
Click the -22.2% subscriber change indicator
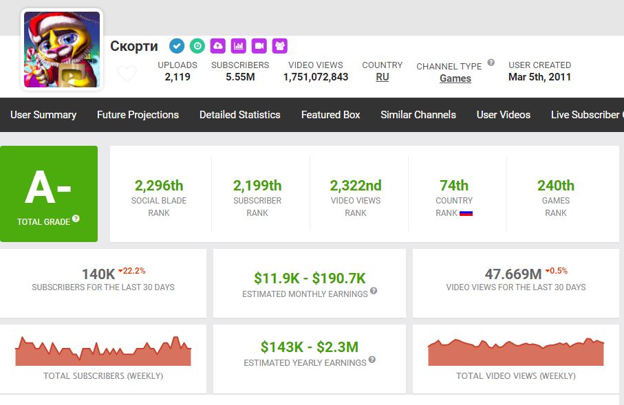[x=132, y=271]
